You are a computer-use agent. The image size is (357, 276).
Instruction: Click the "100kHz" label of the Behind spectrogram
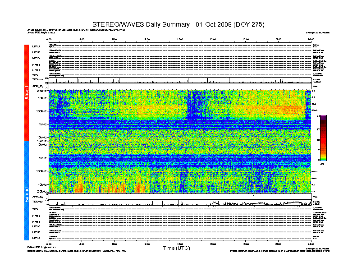(x=41, y=171)
